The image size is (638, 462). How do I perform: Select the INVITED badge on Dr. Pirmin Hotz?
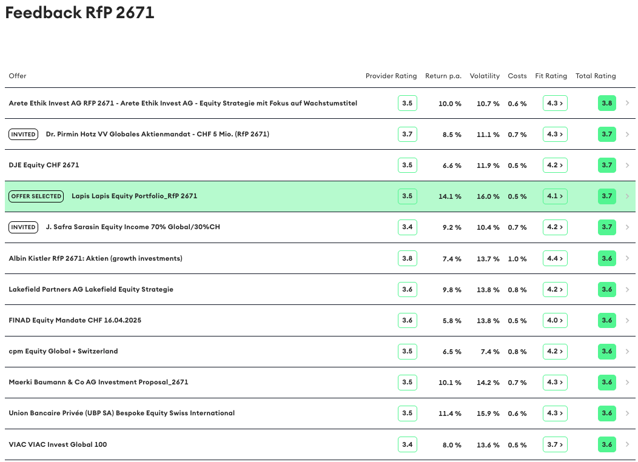coord(23,134)
